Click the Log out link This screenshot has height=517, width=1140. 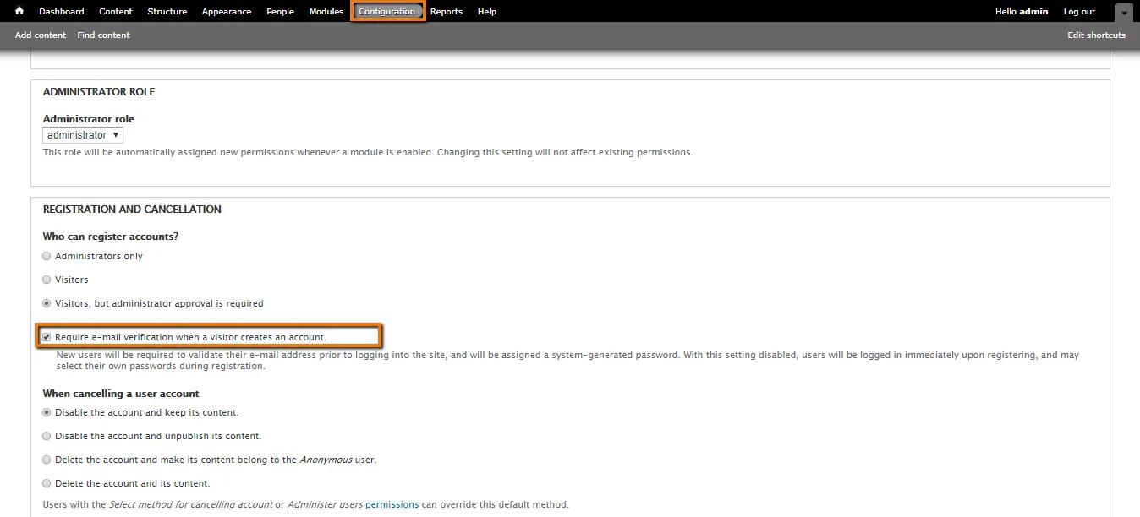click(1079, 12)
